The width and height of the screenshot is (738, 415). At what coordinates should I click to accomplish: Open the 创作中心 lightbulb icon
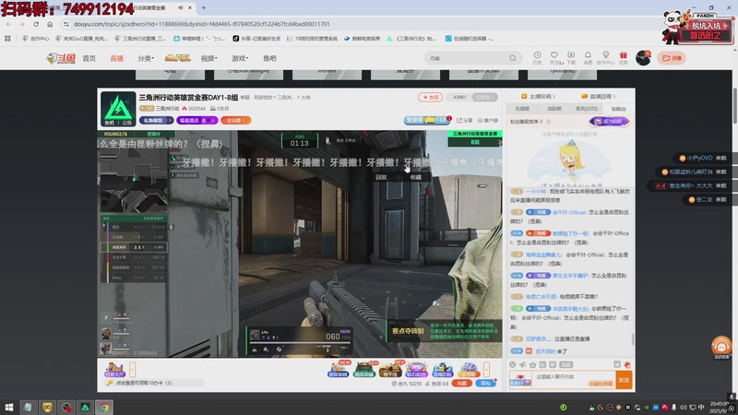(x=605, y=58)
